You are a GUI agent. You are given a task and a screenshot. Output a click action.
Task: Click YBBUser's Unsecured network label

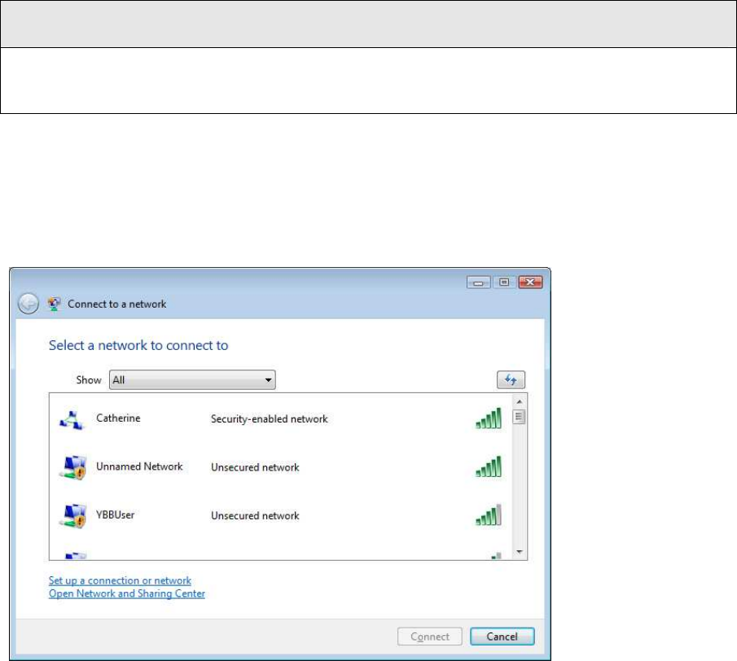click(x=255, y=516)
